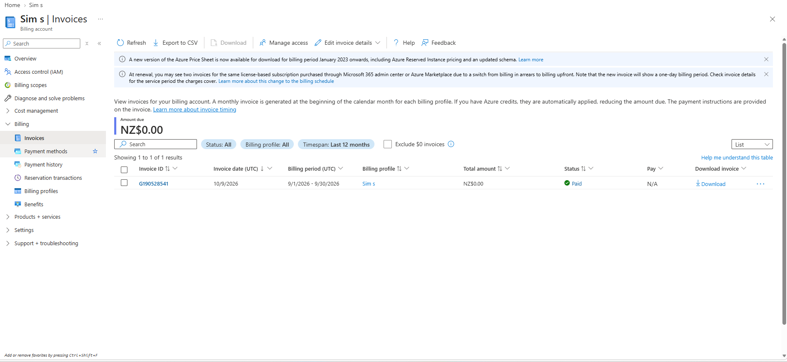The image size is (787, 362).
Task: Expand Products + services section
Action: point(8,217)
